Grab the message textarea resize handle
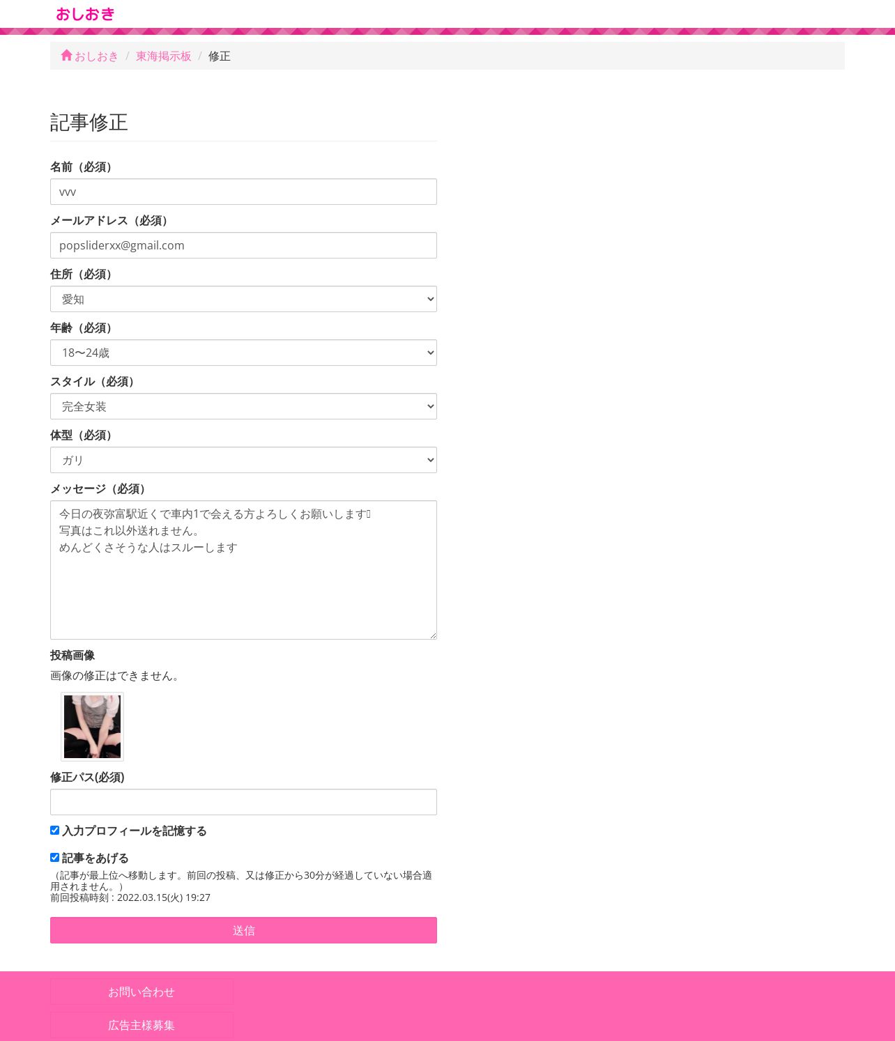The width and height of the screenshot is (895, 1041). (x=432, y=635)
